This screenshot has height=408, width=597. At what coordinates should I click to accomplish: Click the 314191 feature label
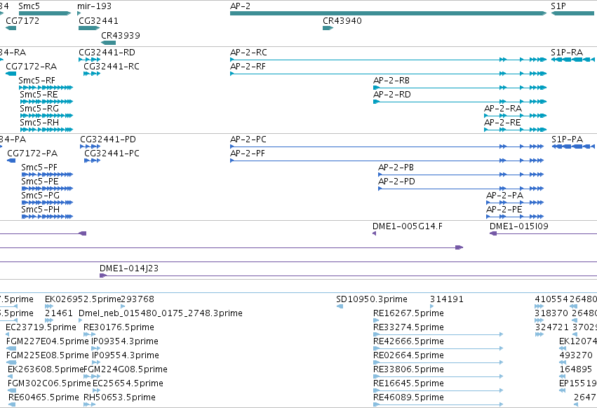[447, 299]
